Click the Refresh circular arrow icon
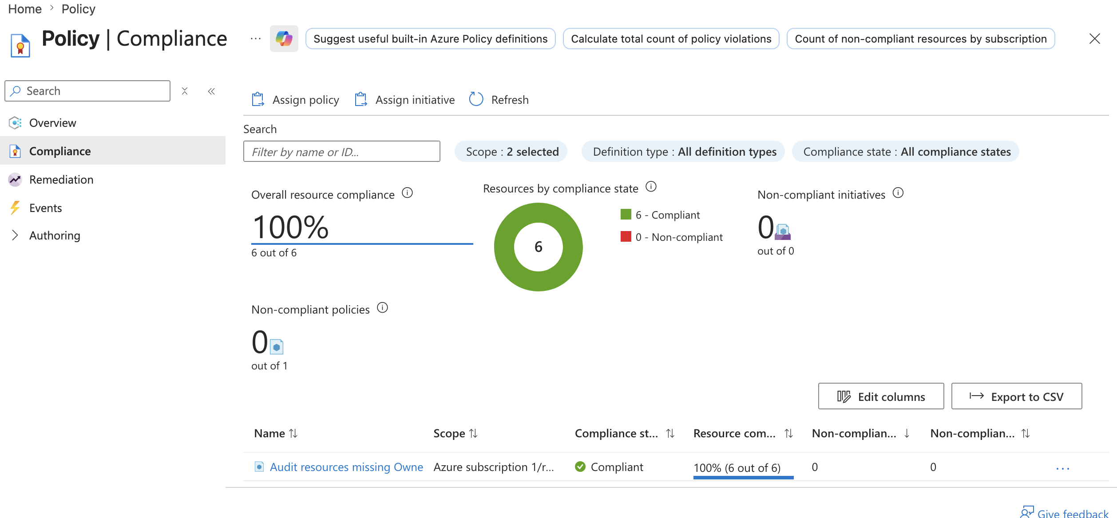Image resolution: width=1117 pixels, height=518 pixels. pyautogui.click(x=476, y=99)
